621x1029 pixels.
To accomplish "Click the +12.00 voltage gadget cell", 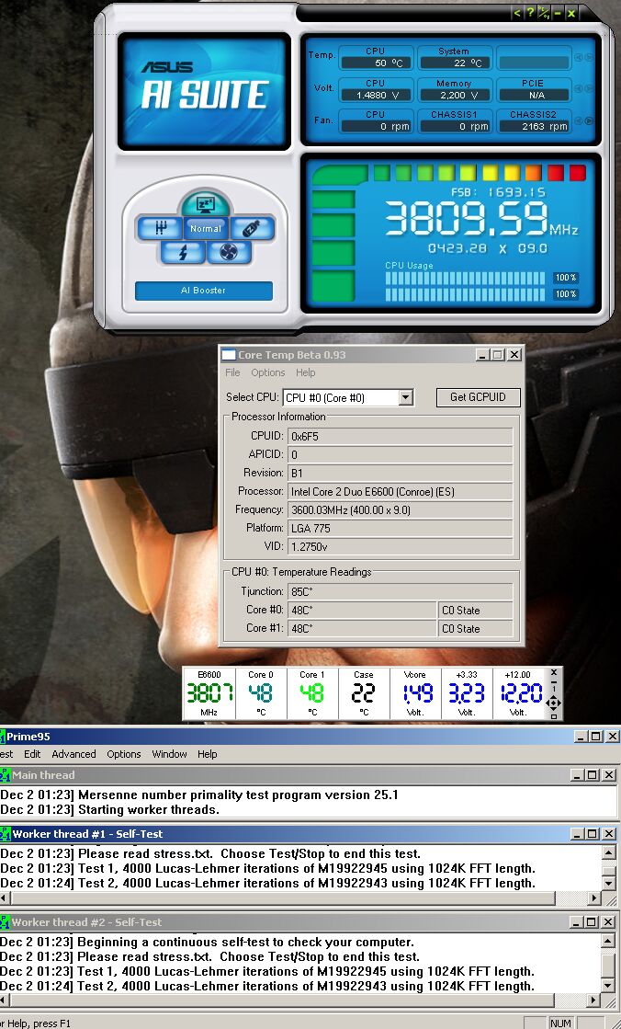I will coord(518,693).
